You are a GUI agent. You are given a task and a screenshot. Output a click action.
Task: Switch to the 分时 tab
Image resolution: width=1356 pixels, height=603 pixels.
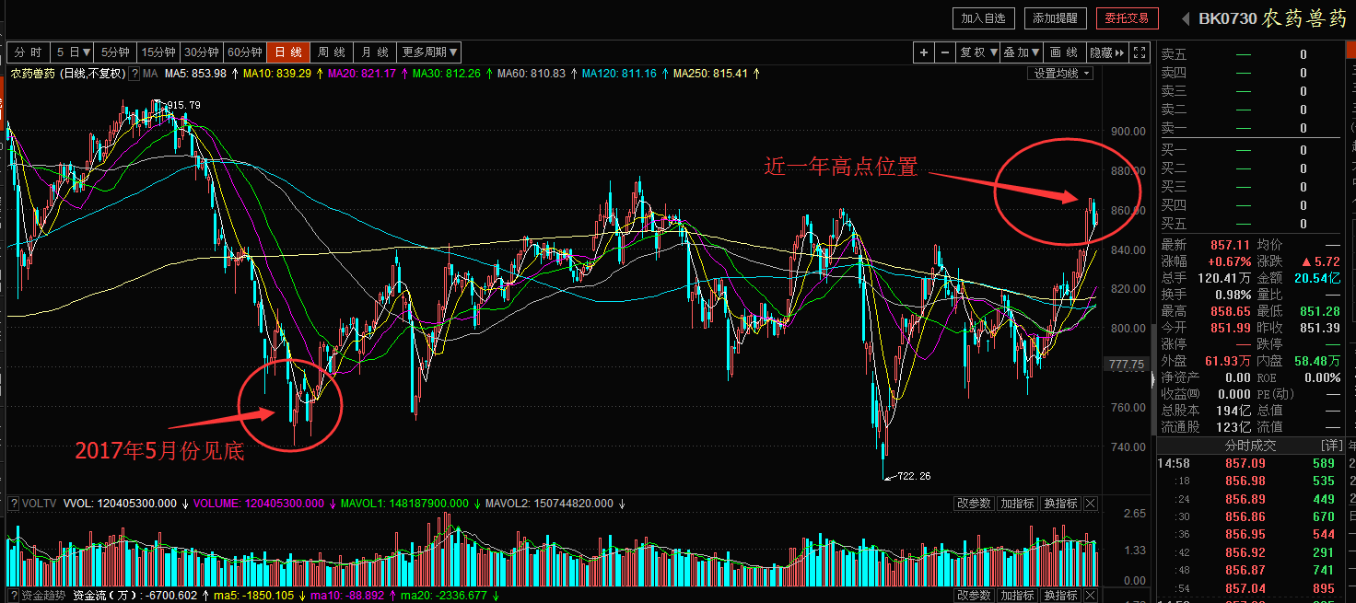point(29,52)
